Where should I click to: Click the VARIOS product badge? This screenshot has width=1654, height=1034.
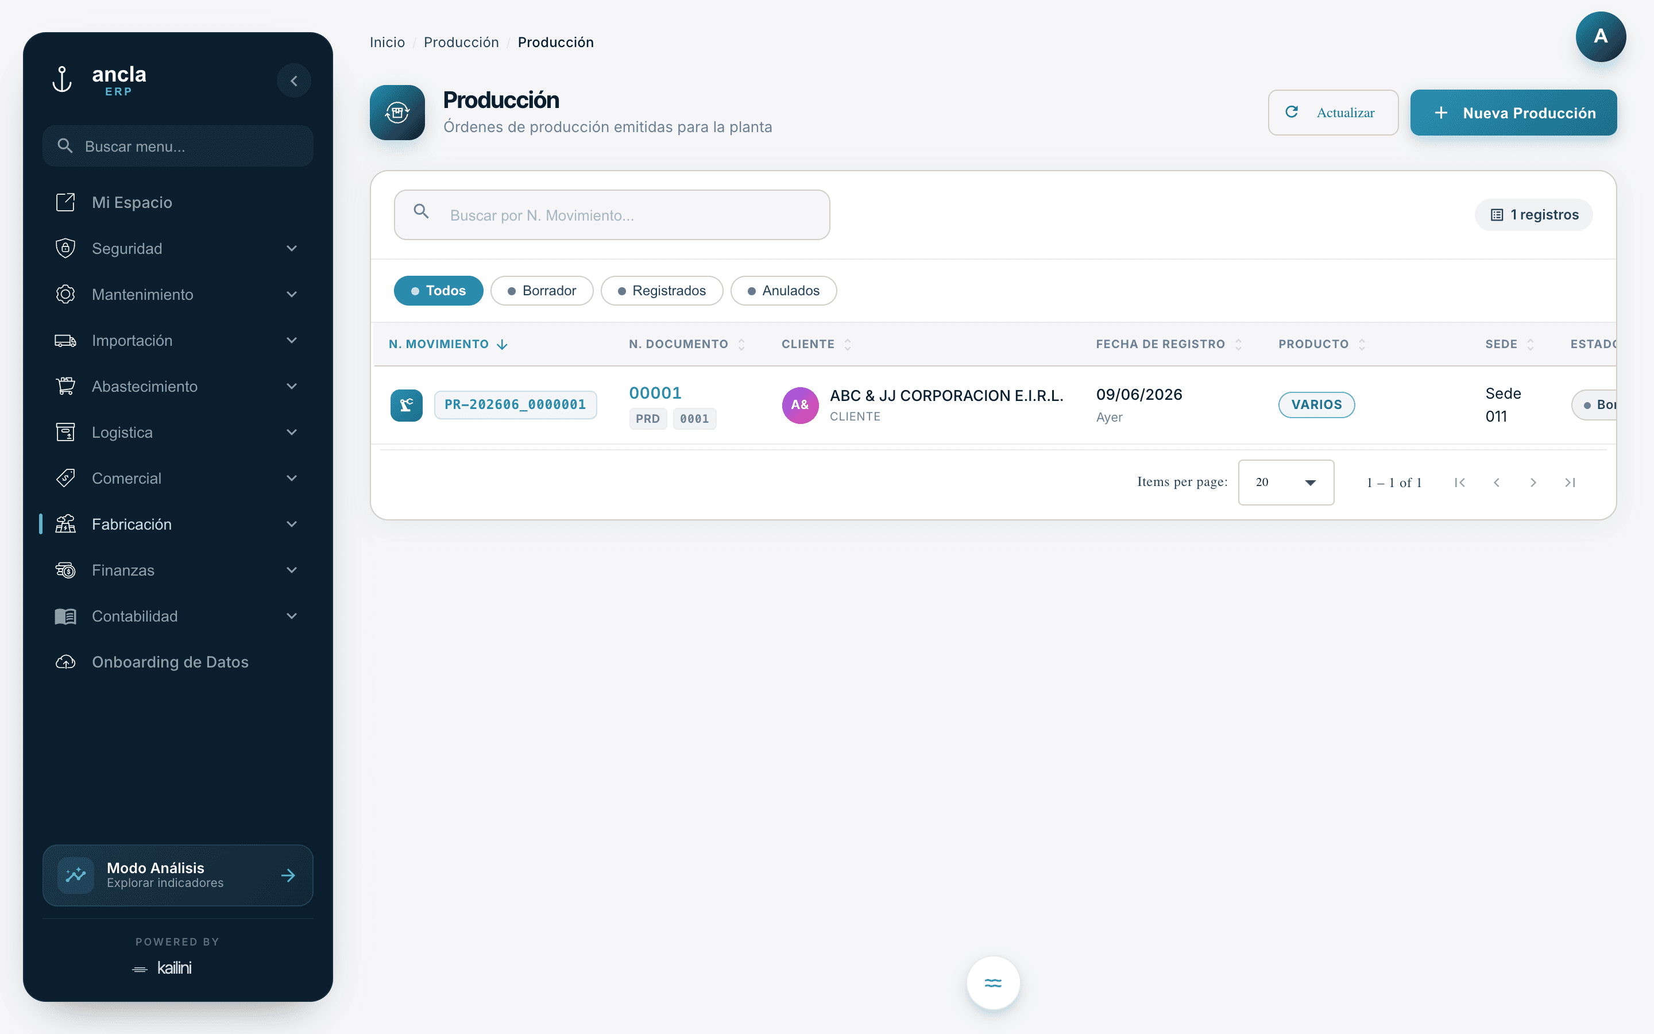click(x=1317, y=405)
